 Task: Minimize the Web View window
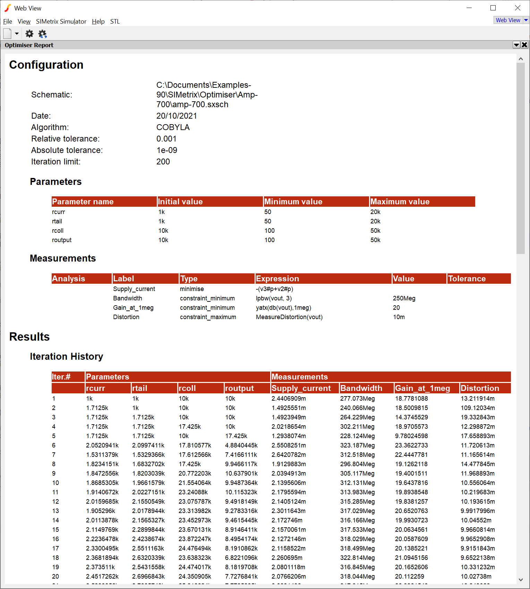click(x=469, y=8)
